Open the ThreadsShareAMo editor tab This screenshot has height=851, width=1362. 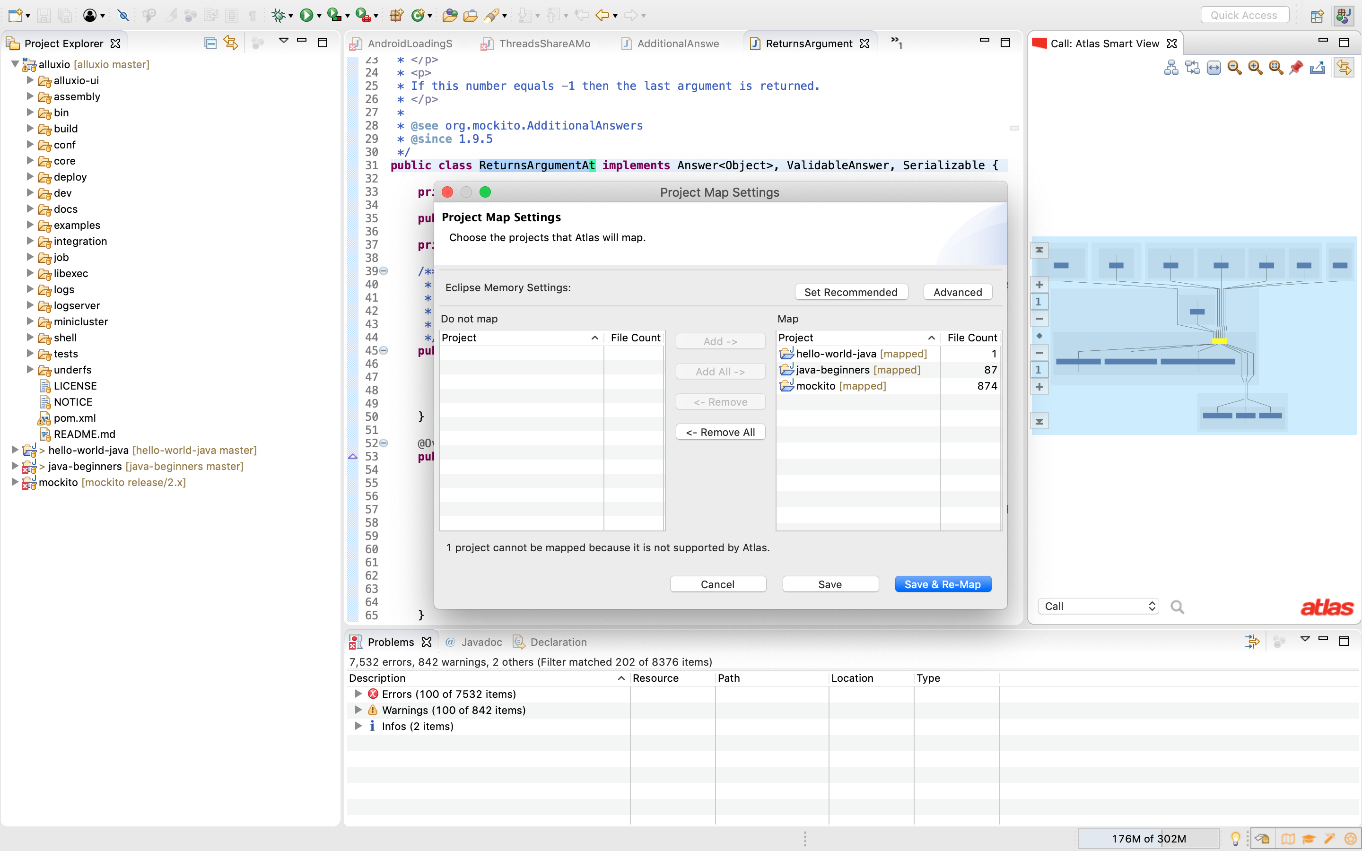[535, 43]
